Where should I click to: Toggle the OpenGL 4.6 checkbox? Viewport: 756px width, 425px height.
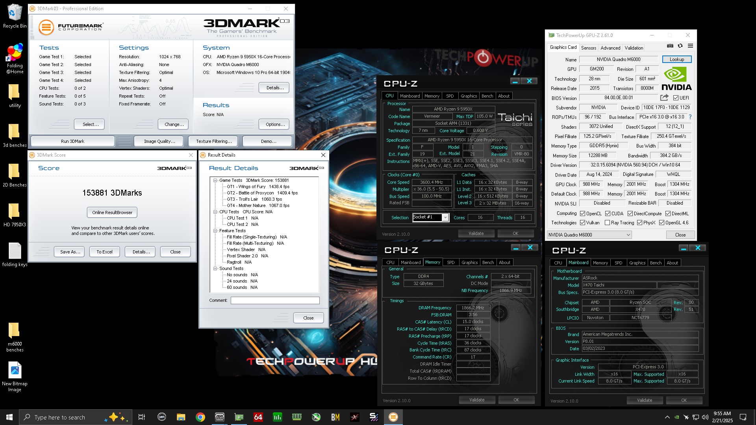click(x=661, y=223)
